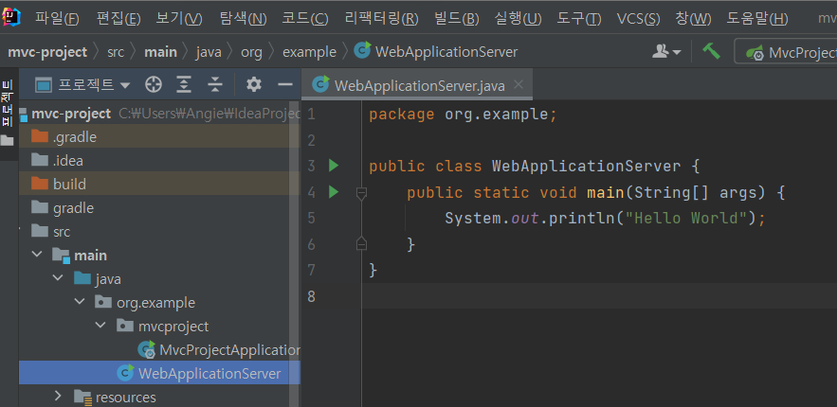Screen dimensions: 837x407
Task: Open the 코드(C) menu
Action: [305, 19]
